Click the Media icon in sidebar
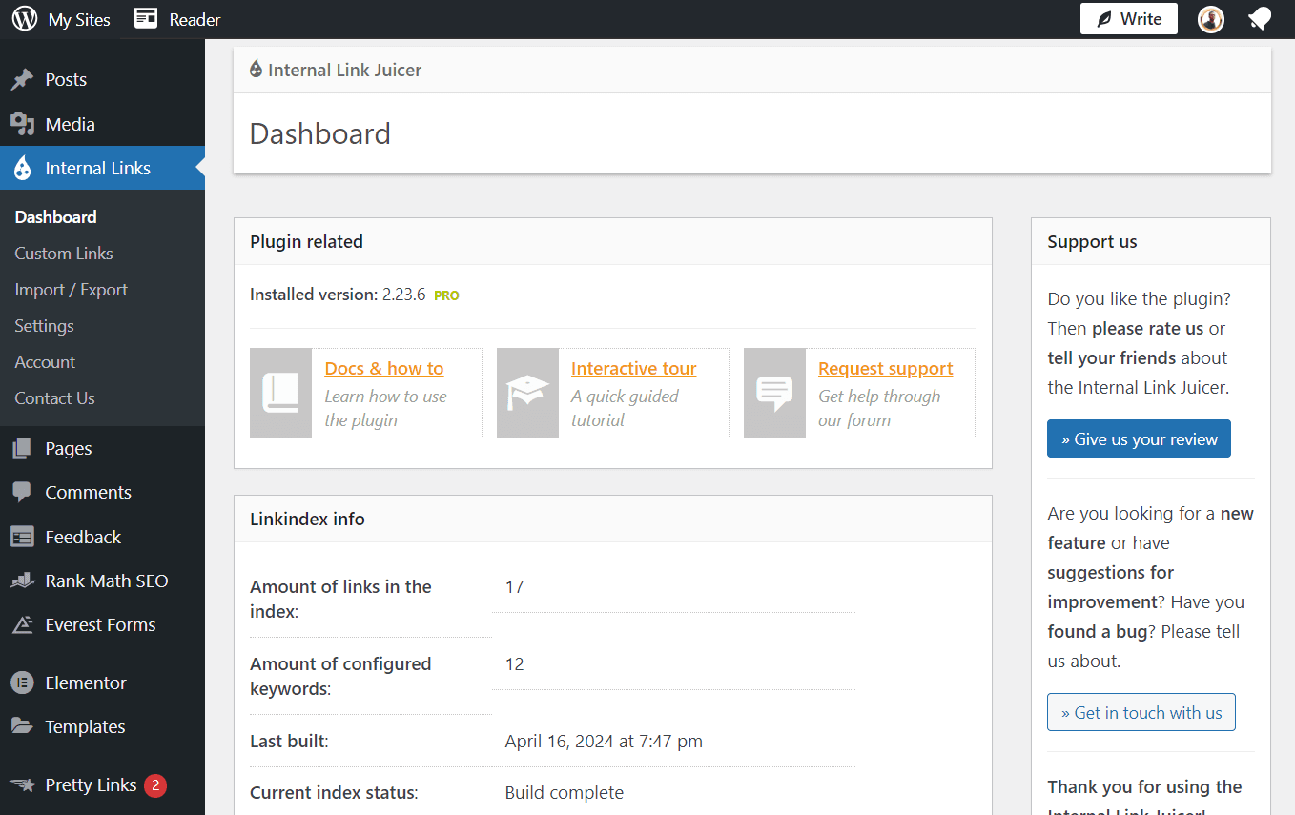 coord(22,124)
